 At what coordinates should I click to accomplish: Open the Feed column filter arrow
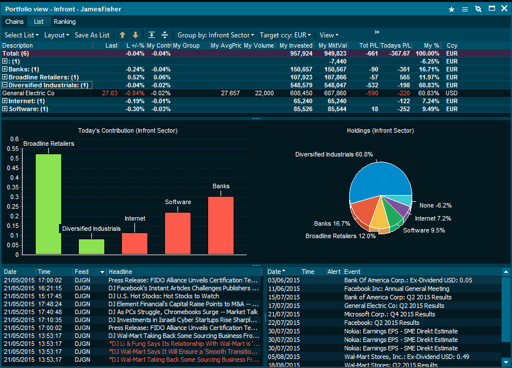click(102, 272)
